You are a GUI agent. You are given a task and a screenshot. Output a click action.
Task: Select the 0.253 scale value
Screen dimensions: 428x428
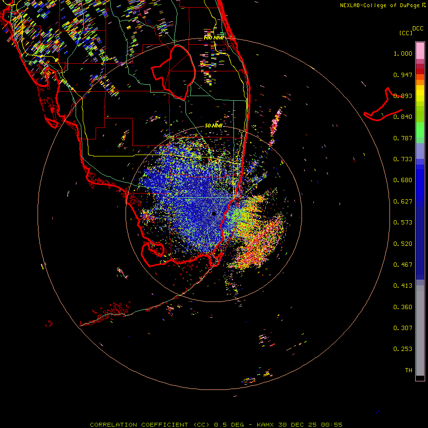click(x=403, y=349)
